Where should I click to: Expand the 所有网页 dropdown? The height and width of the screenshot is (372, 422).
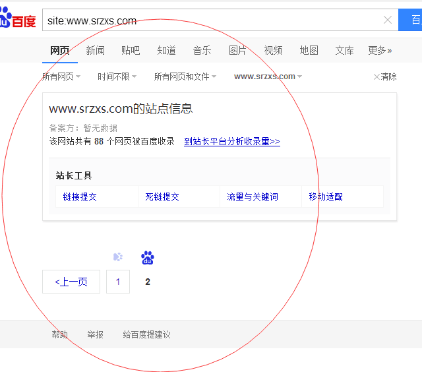(61, 77)
